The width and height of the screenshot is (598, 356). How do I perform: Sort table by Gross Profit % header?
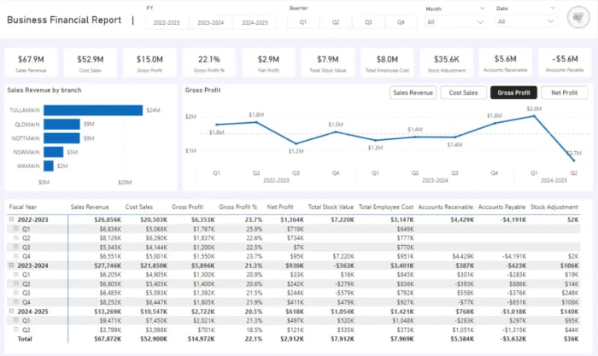[238, 207]
